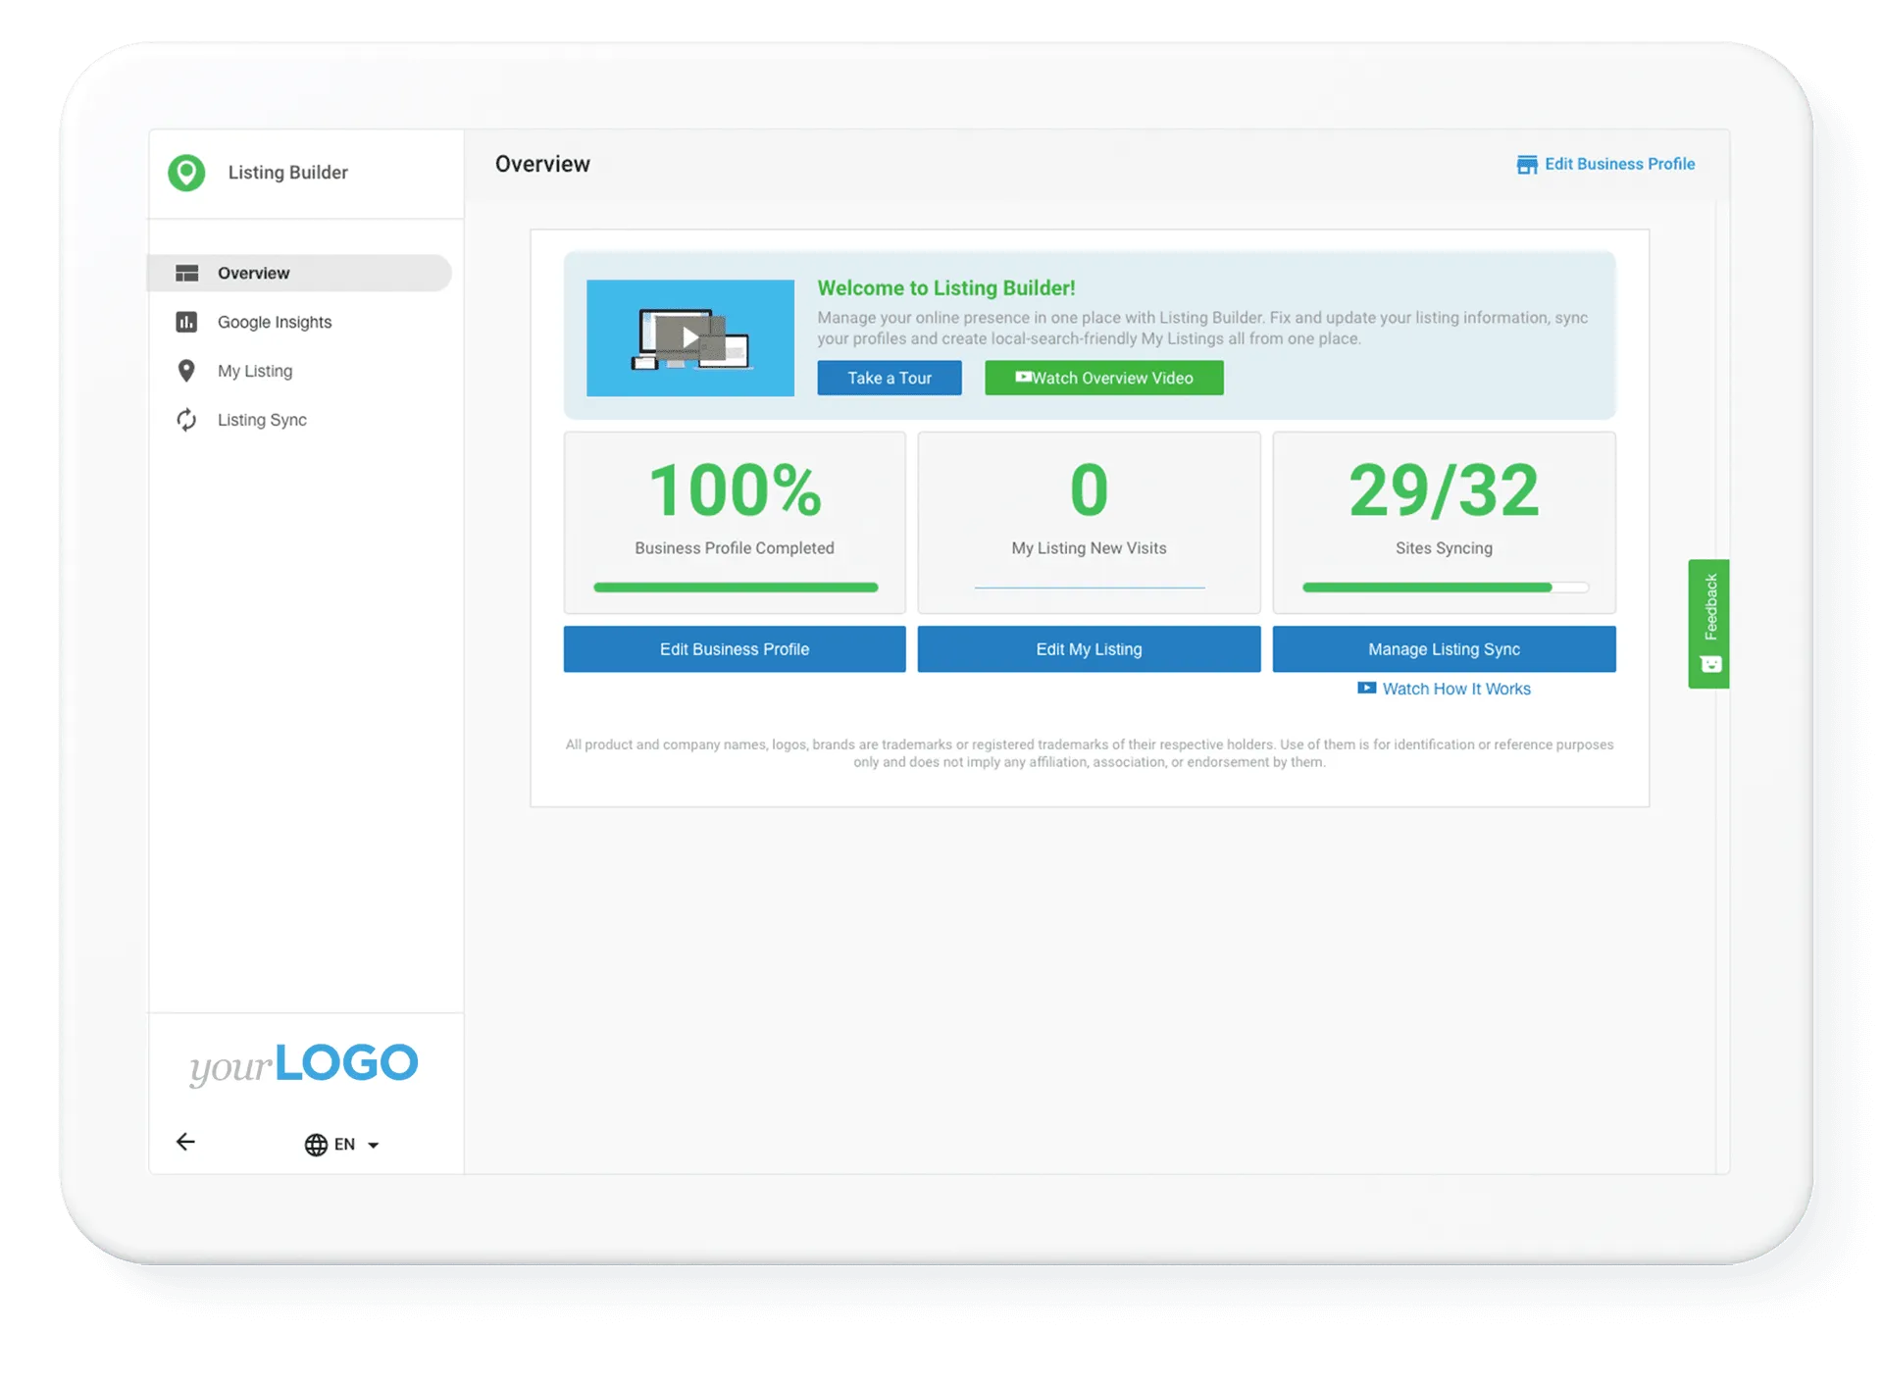Image resolution: width=1883 pixels, height=1385 pixels.
Task: Click the green Watch Overview Video button
Action: pos(1103,378)
